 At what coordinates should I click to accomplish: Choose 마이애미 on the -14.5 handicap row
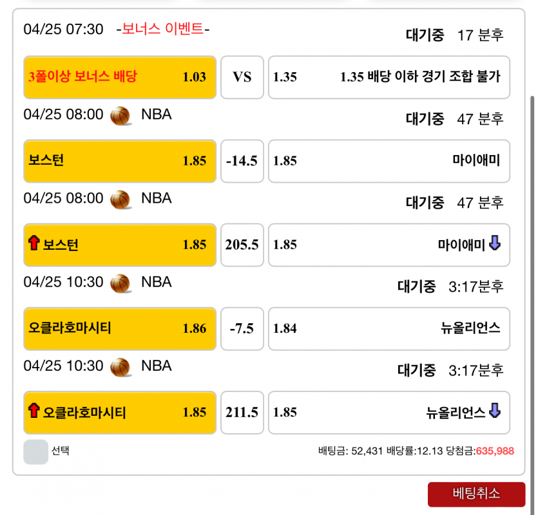tap(389, 161)
